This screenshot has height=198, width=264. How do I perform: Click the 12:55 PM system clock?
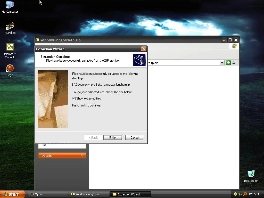254,194
